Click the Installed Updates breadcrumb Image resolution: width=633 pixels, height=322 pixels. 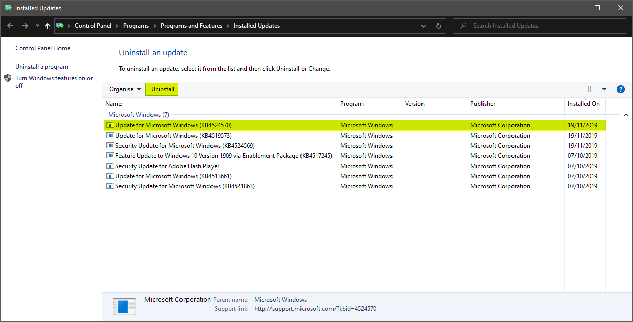257,26
